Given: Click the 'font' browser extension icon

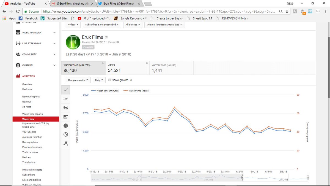Looking at the screenshot, I should [x=318, y=11].
